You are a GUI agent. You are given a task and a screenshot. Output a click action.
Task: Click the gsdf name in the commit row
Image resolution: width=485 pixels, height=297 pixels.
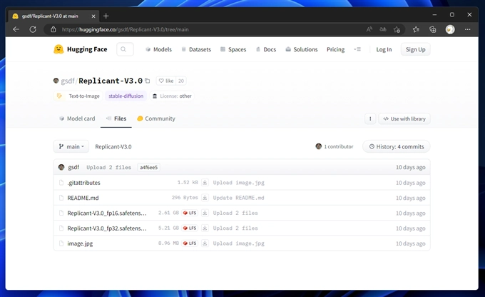[73, 167]
